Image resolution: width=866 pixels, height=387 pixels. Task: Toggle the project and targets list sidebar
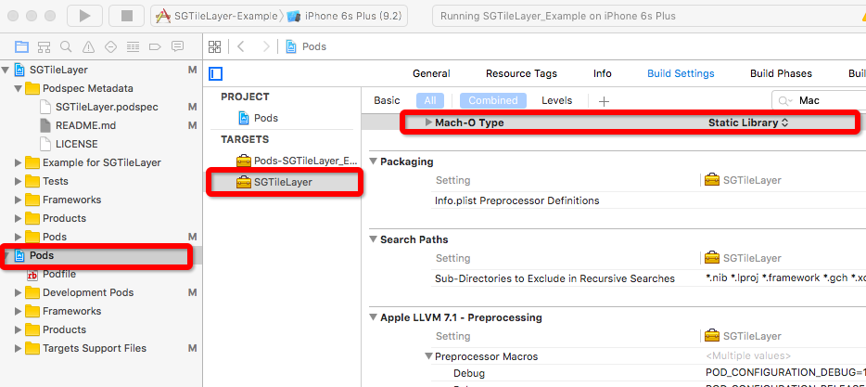pyautogui.click(x=217, y=74)
